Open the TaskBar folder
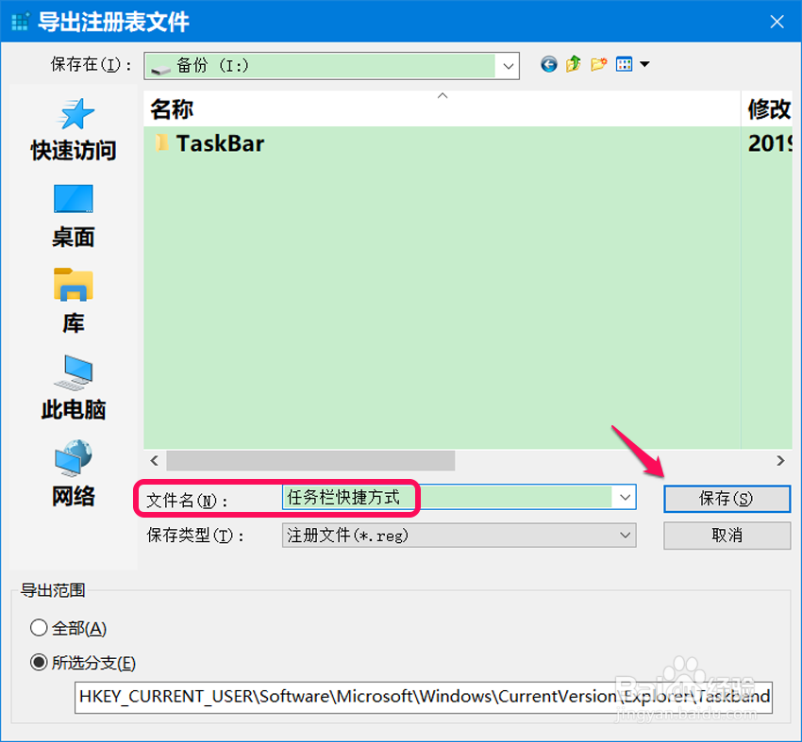Screen dimensions: 802x742 pyautogui.click(x=221, y=143)
